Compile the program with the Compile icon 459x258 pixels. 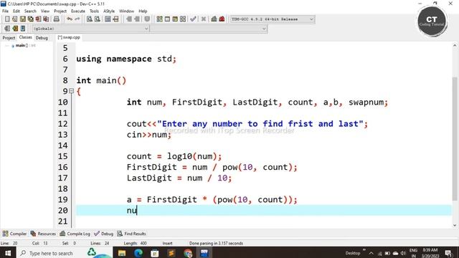coord(159,19)
